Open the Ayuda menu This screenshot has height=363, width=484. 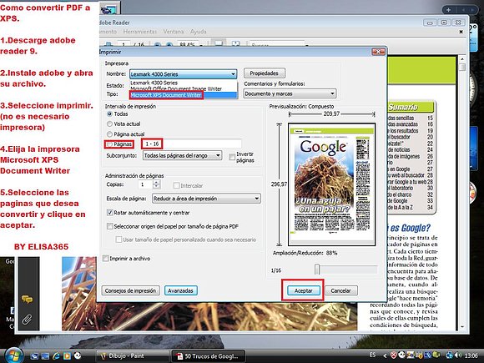(198, 32)
